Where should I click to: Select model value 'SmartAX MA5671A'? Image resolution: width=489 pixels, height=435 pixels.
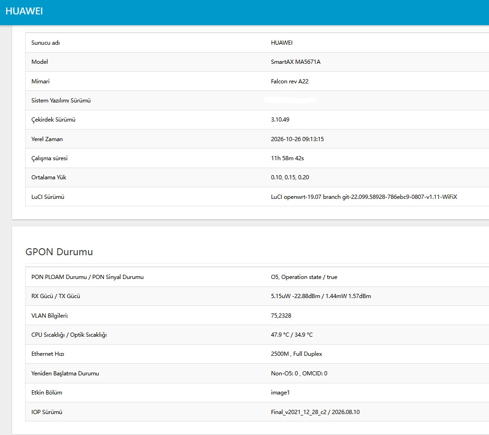(296, 62)
